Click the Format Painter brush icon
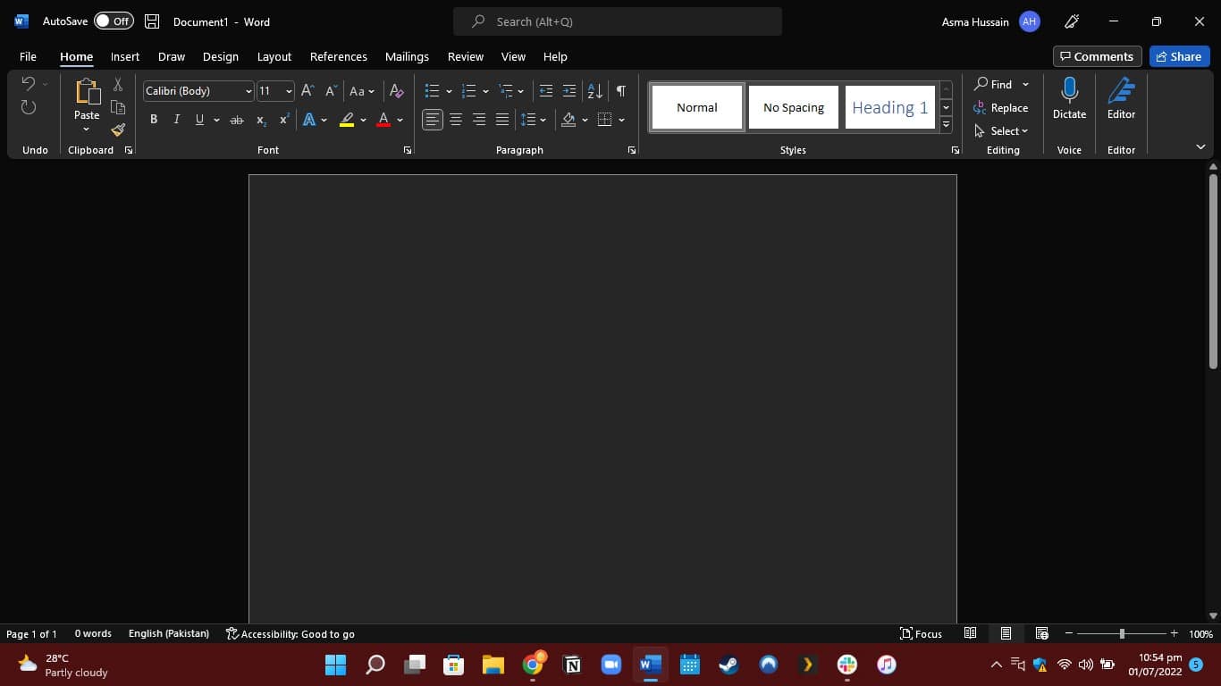This screenshot has height=686, width=1221. pos(118,130)
